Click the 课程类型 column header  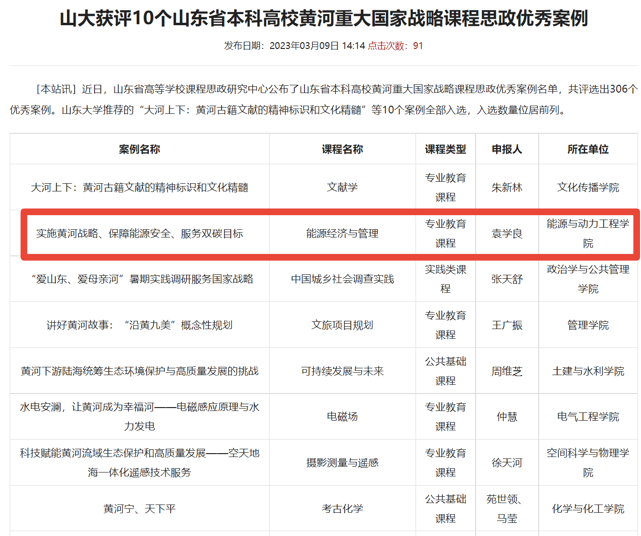pyautogui.click(x=446, y=149)
